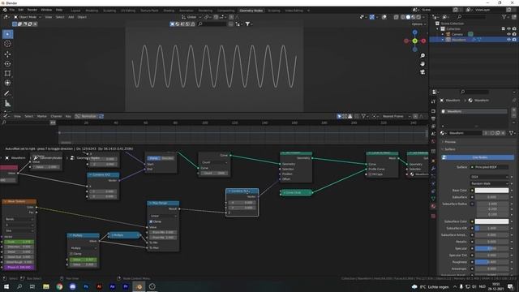This screenshot has width=519, height=292.
Task: Select the Move tool in viewport toolbar
Action: pyautogui.click(x=7, y=54)
